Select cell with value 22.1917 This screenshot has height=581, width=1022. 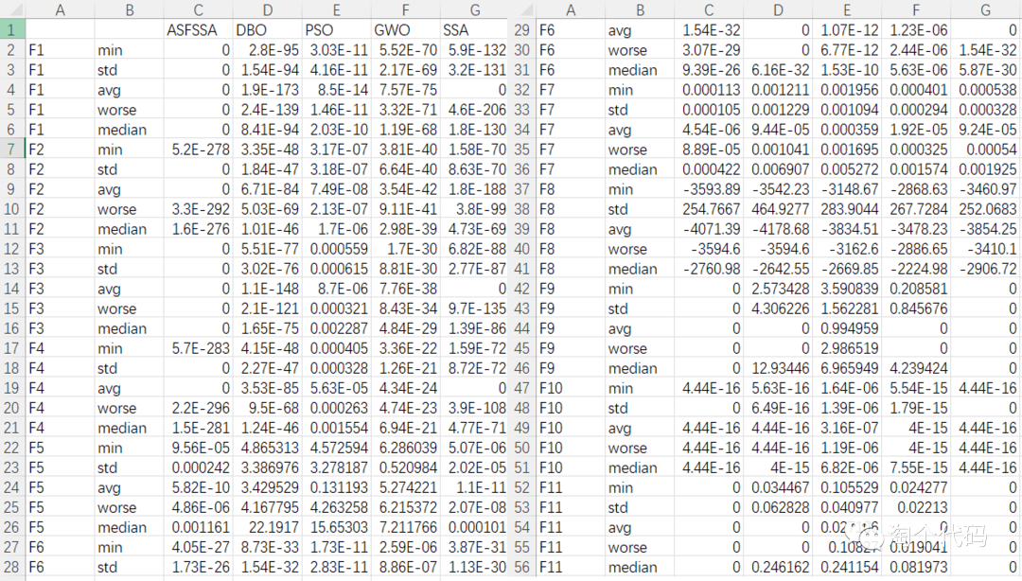click(x=267, y=527)
